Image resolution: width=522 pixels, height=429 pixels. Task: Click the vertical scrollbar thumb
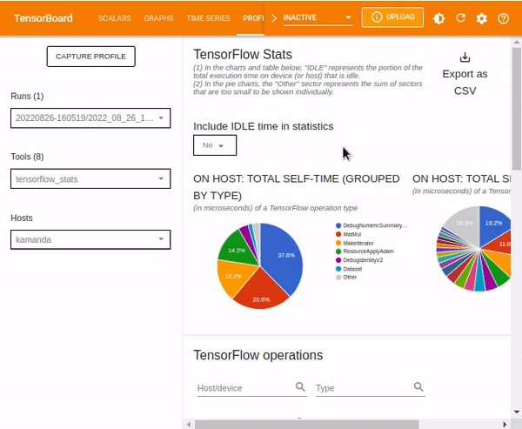[516, 109]
